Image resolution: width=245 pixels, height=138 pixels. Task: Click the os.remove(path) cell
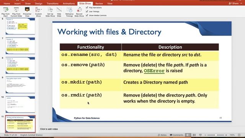coord(91,70)
